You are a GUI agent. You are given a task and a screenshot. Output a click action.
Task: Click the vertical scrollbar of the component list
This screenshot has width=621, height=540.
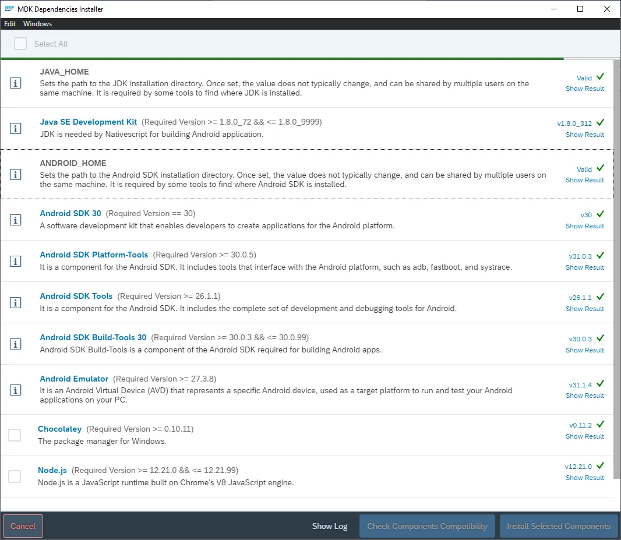[616, 262]
